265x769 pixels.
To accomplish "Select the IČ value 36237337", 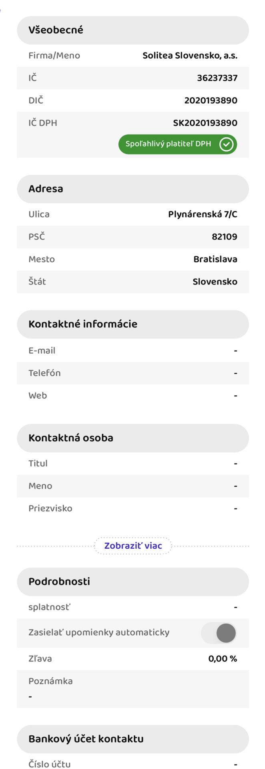I will pos(217,78).
